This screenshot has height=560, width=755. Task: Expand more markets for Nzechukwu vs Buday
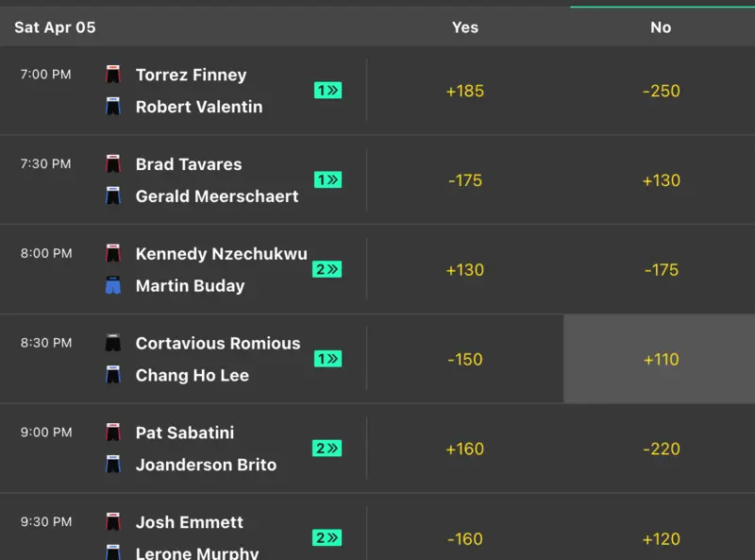(x=327, y=269)
